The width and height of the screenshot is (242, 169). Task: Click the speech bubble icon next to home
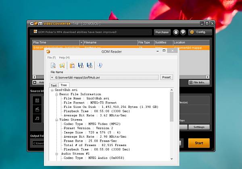pos(183,32)
